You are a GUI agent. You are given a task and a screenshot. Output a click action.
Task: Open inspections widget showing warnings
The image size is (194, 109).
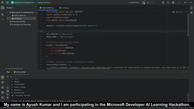point(178,12)
